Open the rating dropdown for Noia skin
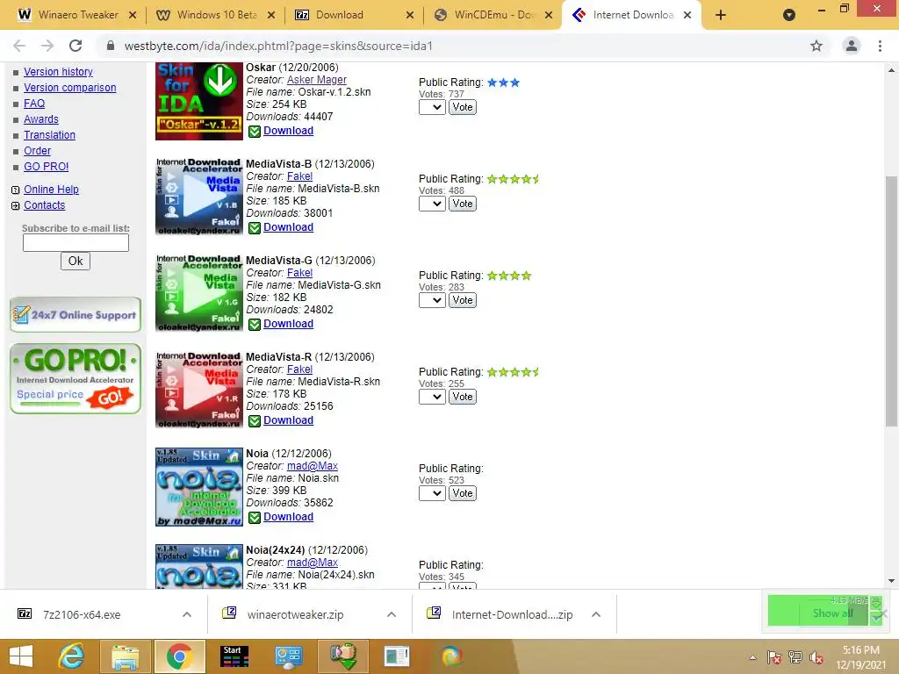This screenshot has width=899, height=674. click(x=432, y=493)
